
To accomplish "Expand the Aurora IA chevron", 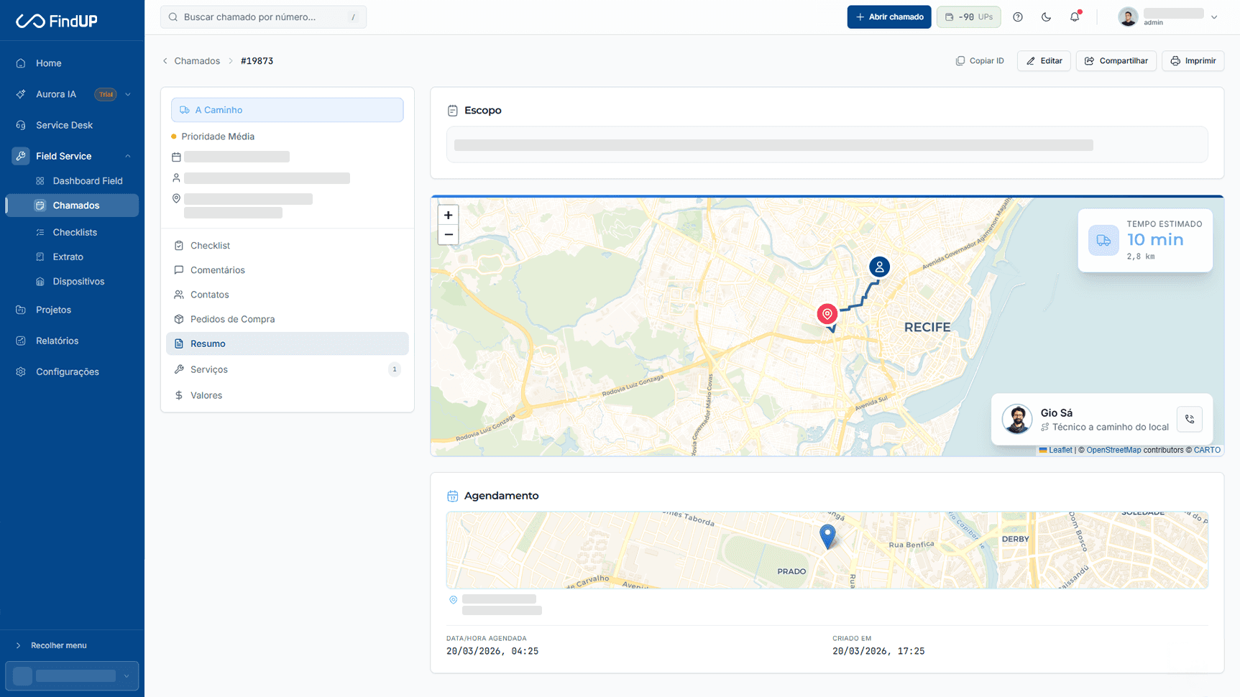I will point(128,94).
